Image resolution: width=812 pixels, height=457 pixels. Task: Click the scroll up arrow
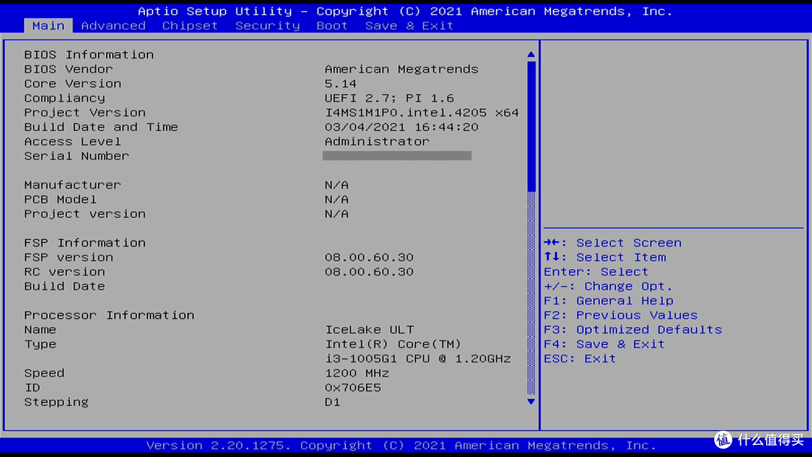(531, 54)
